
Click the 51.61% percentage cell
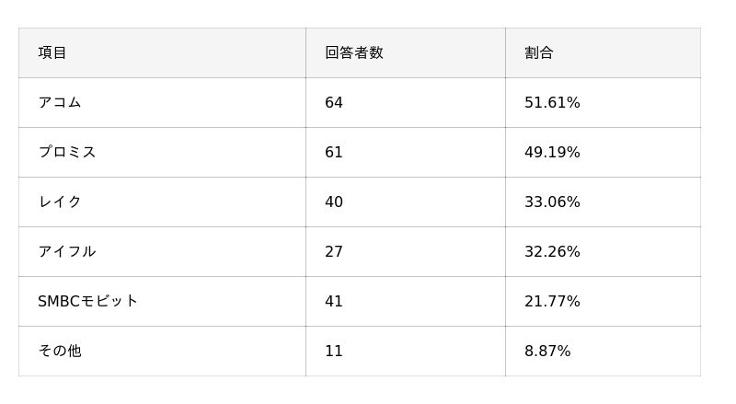point(552,103)
